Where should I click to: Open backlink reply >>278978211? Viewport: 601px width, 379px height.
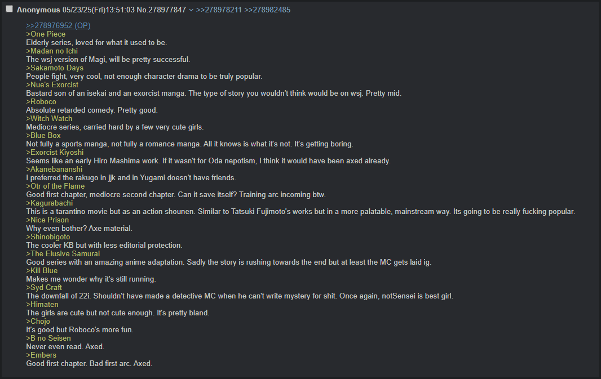(x=219, y=10)
